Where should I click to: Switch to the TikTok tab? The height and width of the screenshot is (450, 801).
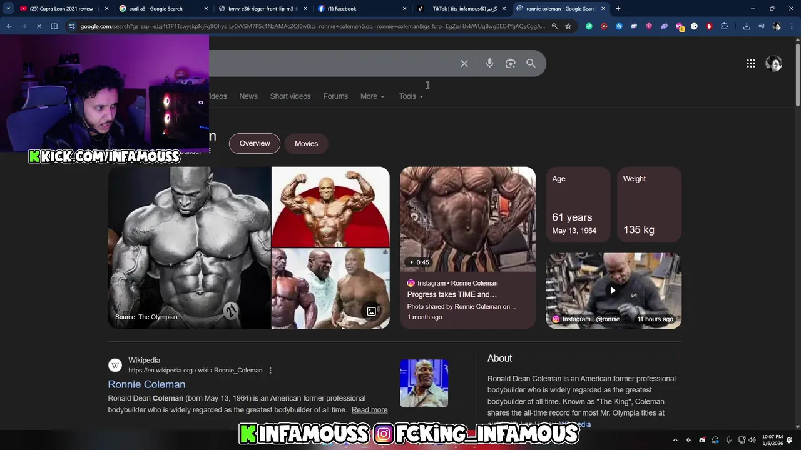click(x=461, y=9)
